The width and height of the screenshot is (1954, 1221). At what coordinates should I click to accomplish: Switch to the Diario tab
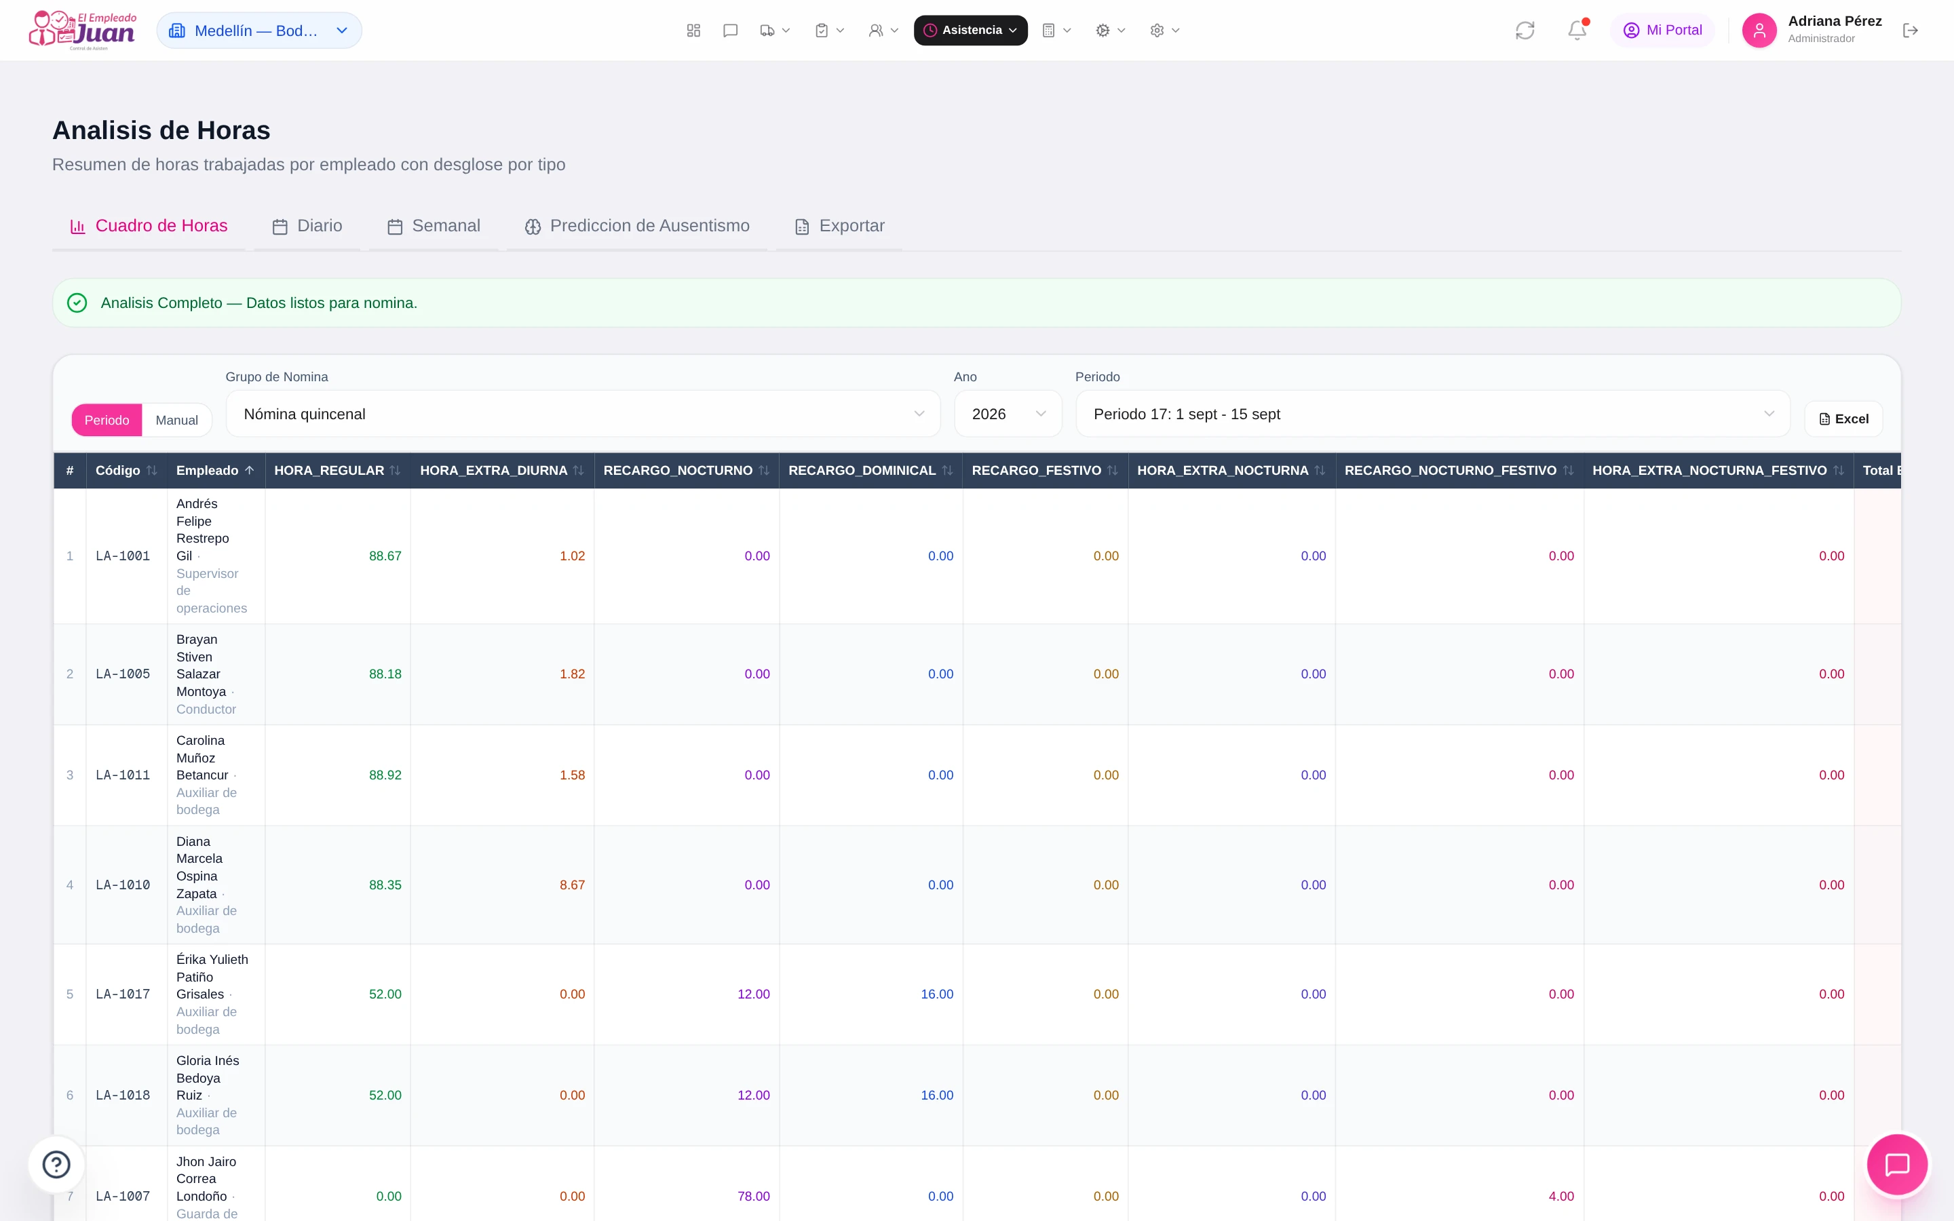pos(307,226)
